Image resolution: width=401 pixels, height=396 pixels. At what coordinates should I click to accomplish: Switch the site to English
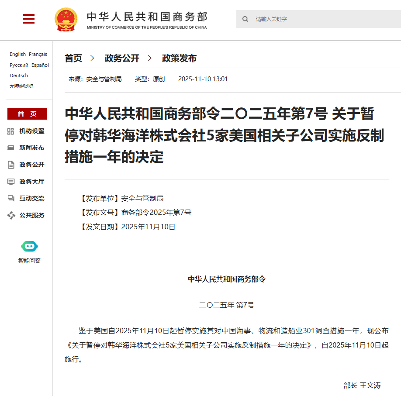[17, 54]
